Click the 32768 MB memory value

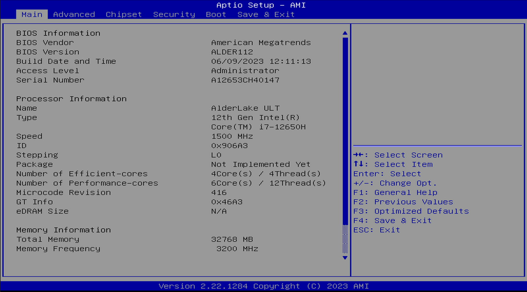(232, 239)
